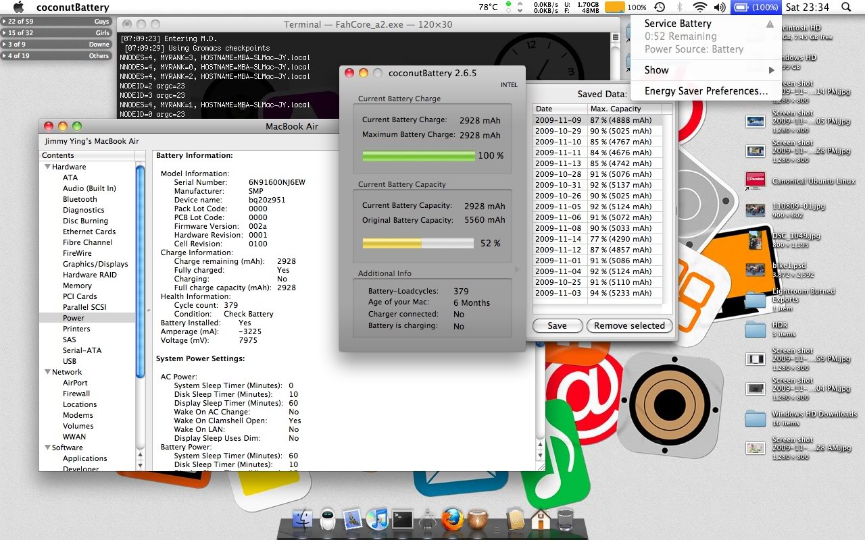
Task: Select DSC_1049.jpg thumbnail on desktop
Action: [x=755, y=240]
